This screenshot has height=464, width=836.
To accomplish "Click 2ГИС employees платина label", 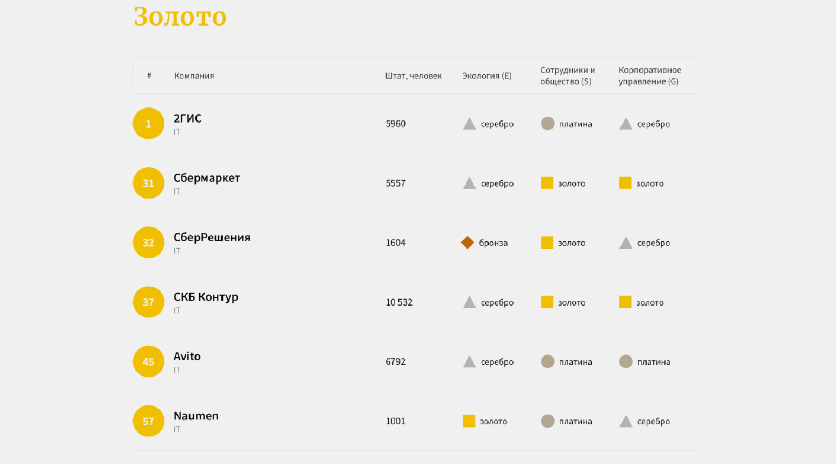I will (x=575, y=124).
